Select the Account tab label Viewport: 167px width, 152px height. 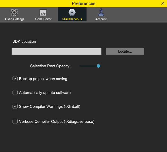click(x=101, y=19)
